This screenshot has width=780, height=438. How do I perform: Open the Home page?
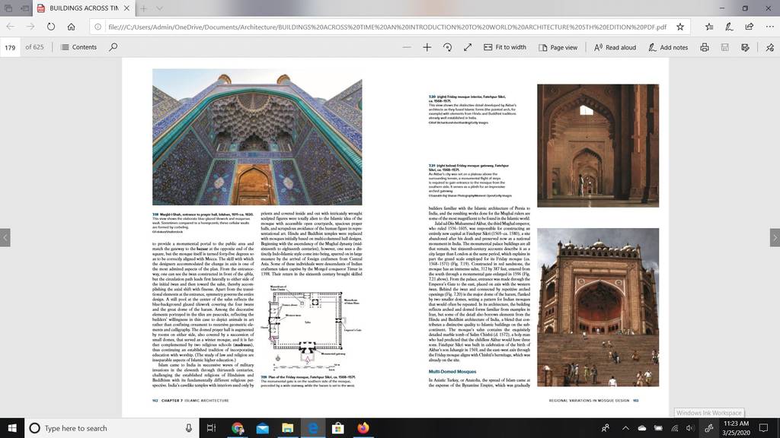tap(71, 27)
